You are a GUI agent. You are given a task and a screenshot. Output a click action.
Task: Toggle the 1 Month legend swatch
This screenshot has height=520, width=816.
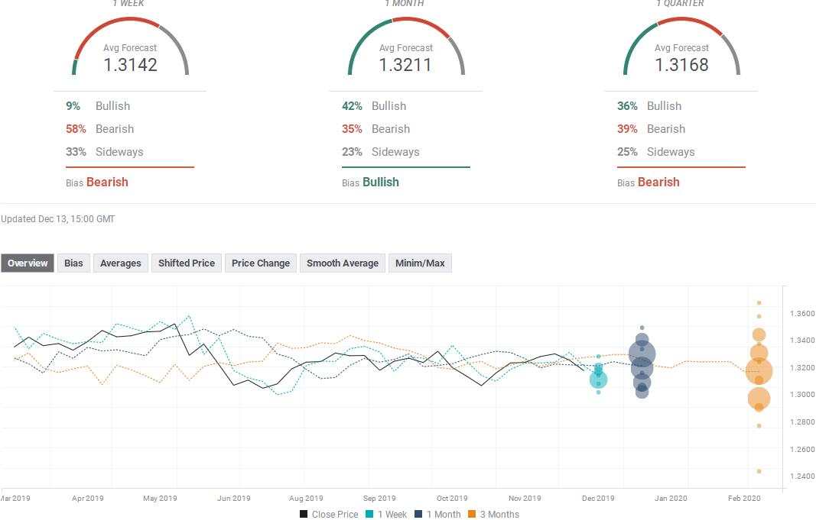418,514
